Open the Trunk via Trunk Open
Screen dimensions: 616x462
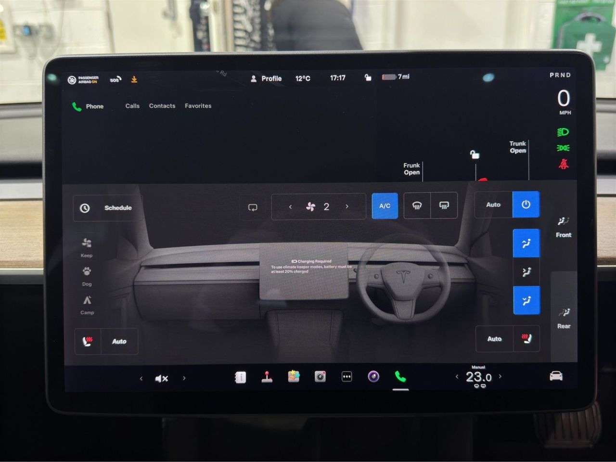pyautogui.click(x=517, y=147)
